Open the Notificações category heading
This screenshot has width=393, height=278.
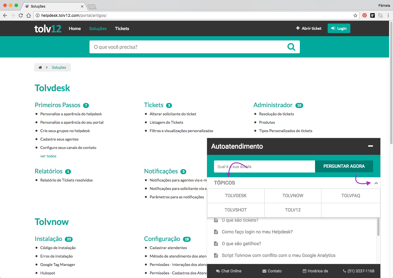click(x=161, y=171)
